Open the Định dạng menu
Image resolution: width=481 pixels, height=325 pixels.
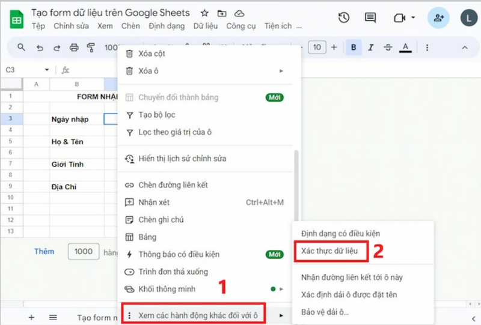pos(167,26)
